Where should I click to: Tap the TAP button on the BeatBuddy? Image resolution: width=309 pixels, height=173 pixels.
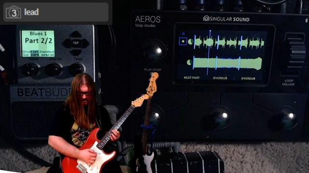(x=76, y=43)
